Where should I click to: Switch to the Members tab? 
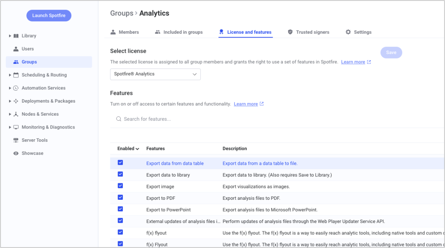pos(125,32)
